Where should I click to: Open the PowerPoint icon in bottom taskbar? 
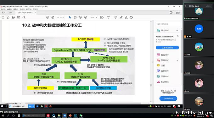pos(70,115)
